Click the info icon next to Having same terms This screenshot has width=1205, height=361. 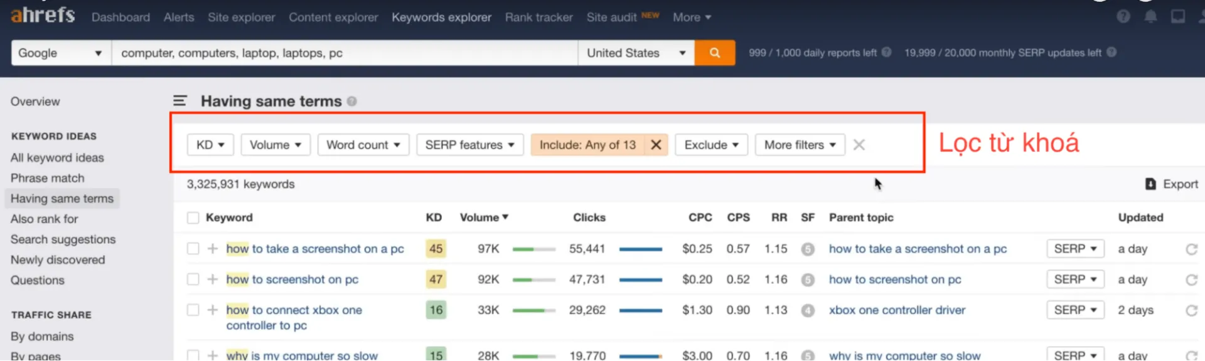tap(352, 102)
